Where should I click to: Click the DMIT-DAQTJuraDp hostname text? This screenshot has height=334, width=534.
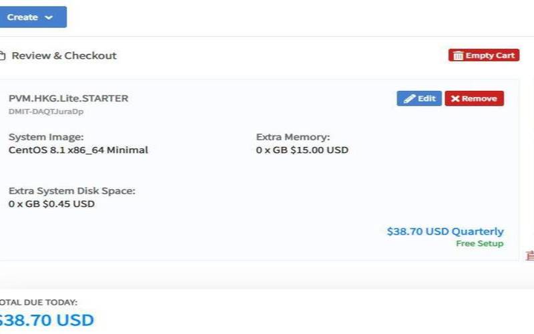point(46,112)
